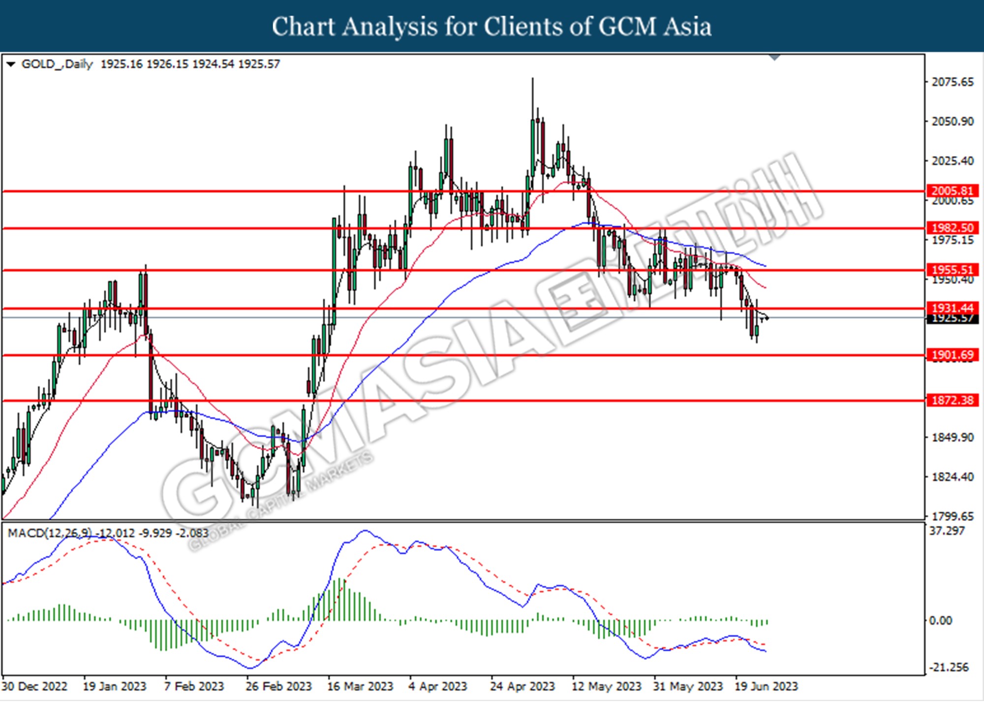Click the 19 Jun 2023 date label
The width and height of the screenshot is (984, 703).
coord(767,686)
